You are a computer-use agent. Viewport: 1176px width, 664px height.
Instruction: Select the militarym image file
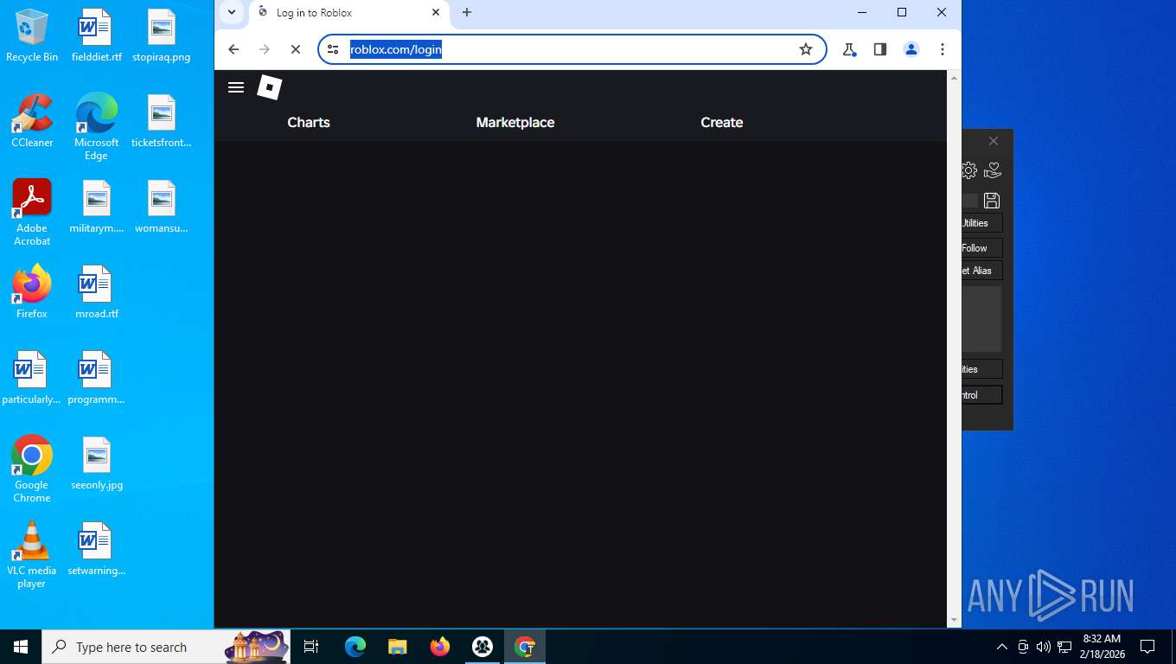[x=96, y=207]
